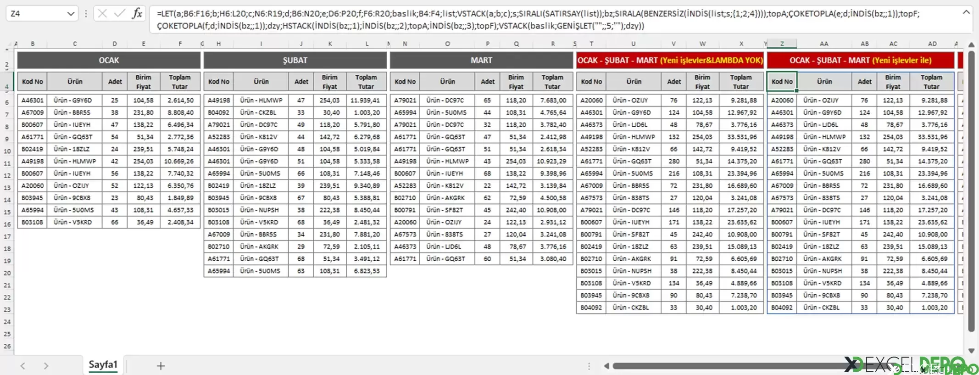Select row header 10

pos(7,151)
